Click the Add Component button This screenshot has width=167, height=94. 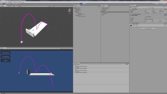(x=148, y=29)
